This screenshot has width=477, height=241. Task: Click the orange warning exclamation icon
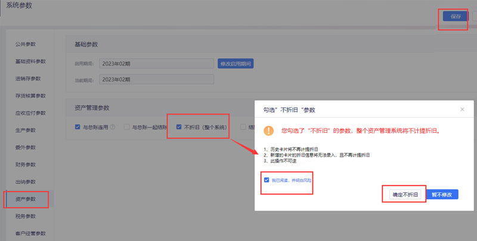coord(269,131)
